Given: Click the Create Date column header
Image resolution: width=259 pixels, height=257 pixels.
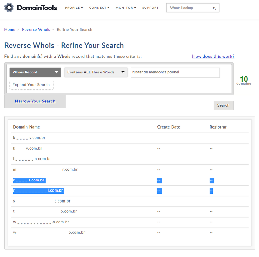Looking at the screenshot, I should tap(169, 127).
